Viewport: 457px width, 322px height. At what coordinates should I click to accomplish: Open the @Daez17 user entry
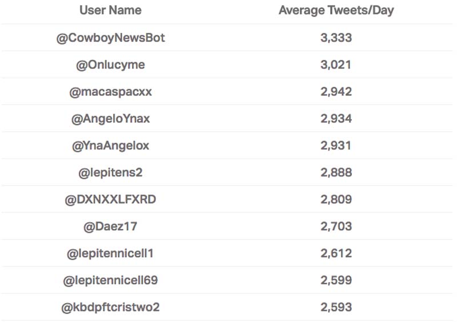(x=110, y=227)
